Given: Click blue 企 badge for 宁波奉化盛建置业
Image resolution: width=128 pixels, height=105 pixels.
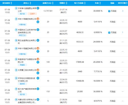Looking at the screenshot, I should (x=38, y=8).
